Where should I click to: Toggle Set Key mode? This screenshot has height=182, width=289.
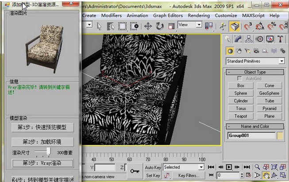click(153, 175)
